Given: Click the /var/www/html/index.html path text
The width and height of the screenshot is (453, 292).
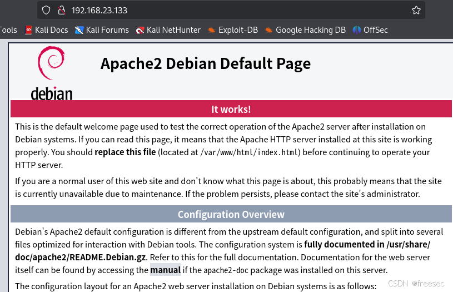Looking at the screenshot, I should pyautogui.click(x=249, y=152).
